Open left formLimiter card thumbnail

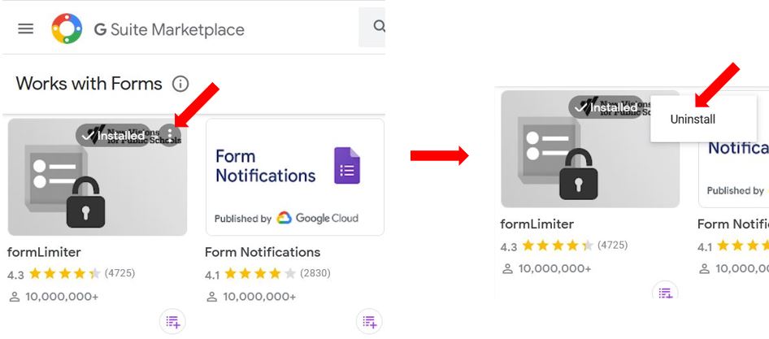(97, 177)
